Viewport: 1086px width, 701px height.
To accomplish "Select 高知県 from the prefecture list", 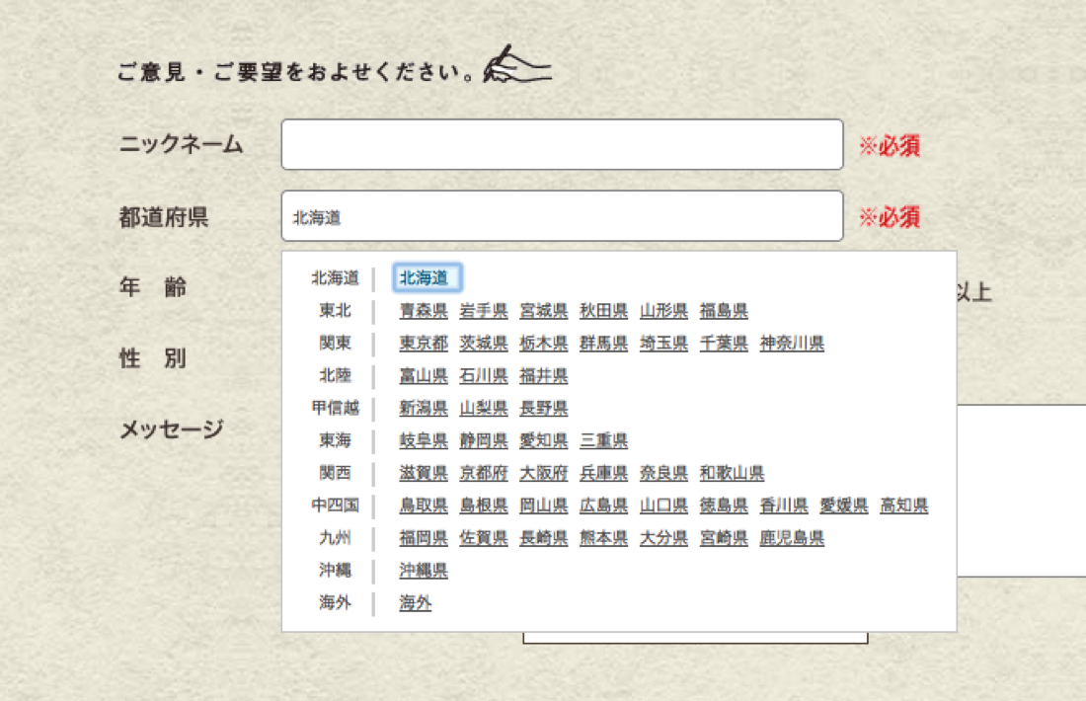I will tap(907, 506).
